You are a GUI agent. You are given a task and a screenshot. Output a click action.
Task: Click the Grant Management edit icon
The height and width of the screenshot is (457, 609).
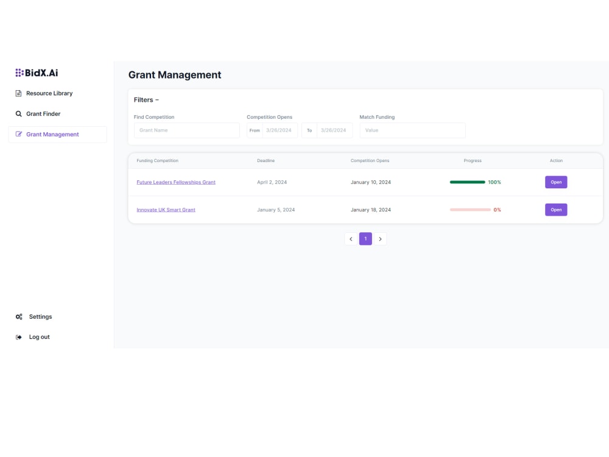(x=18, y=134)
